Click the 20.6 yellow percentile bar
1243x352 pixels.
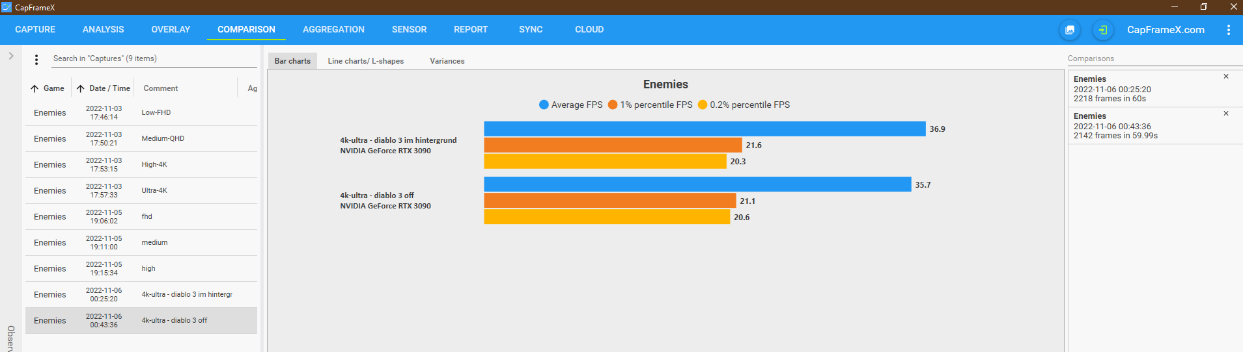[607, 217]
